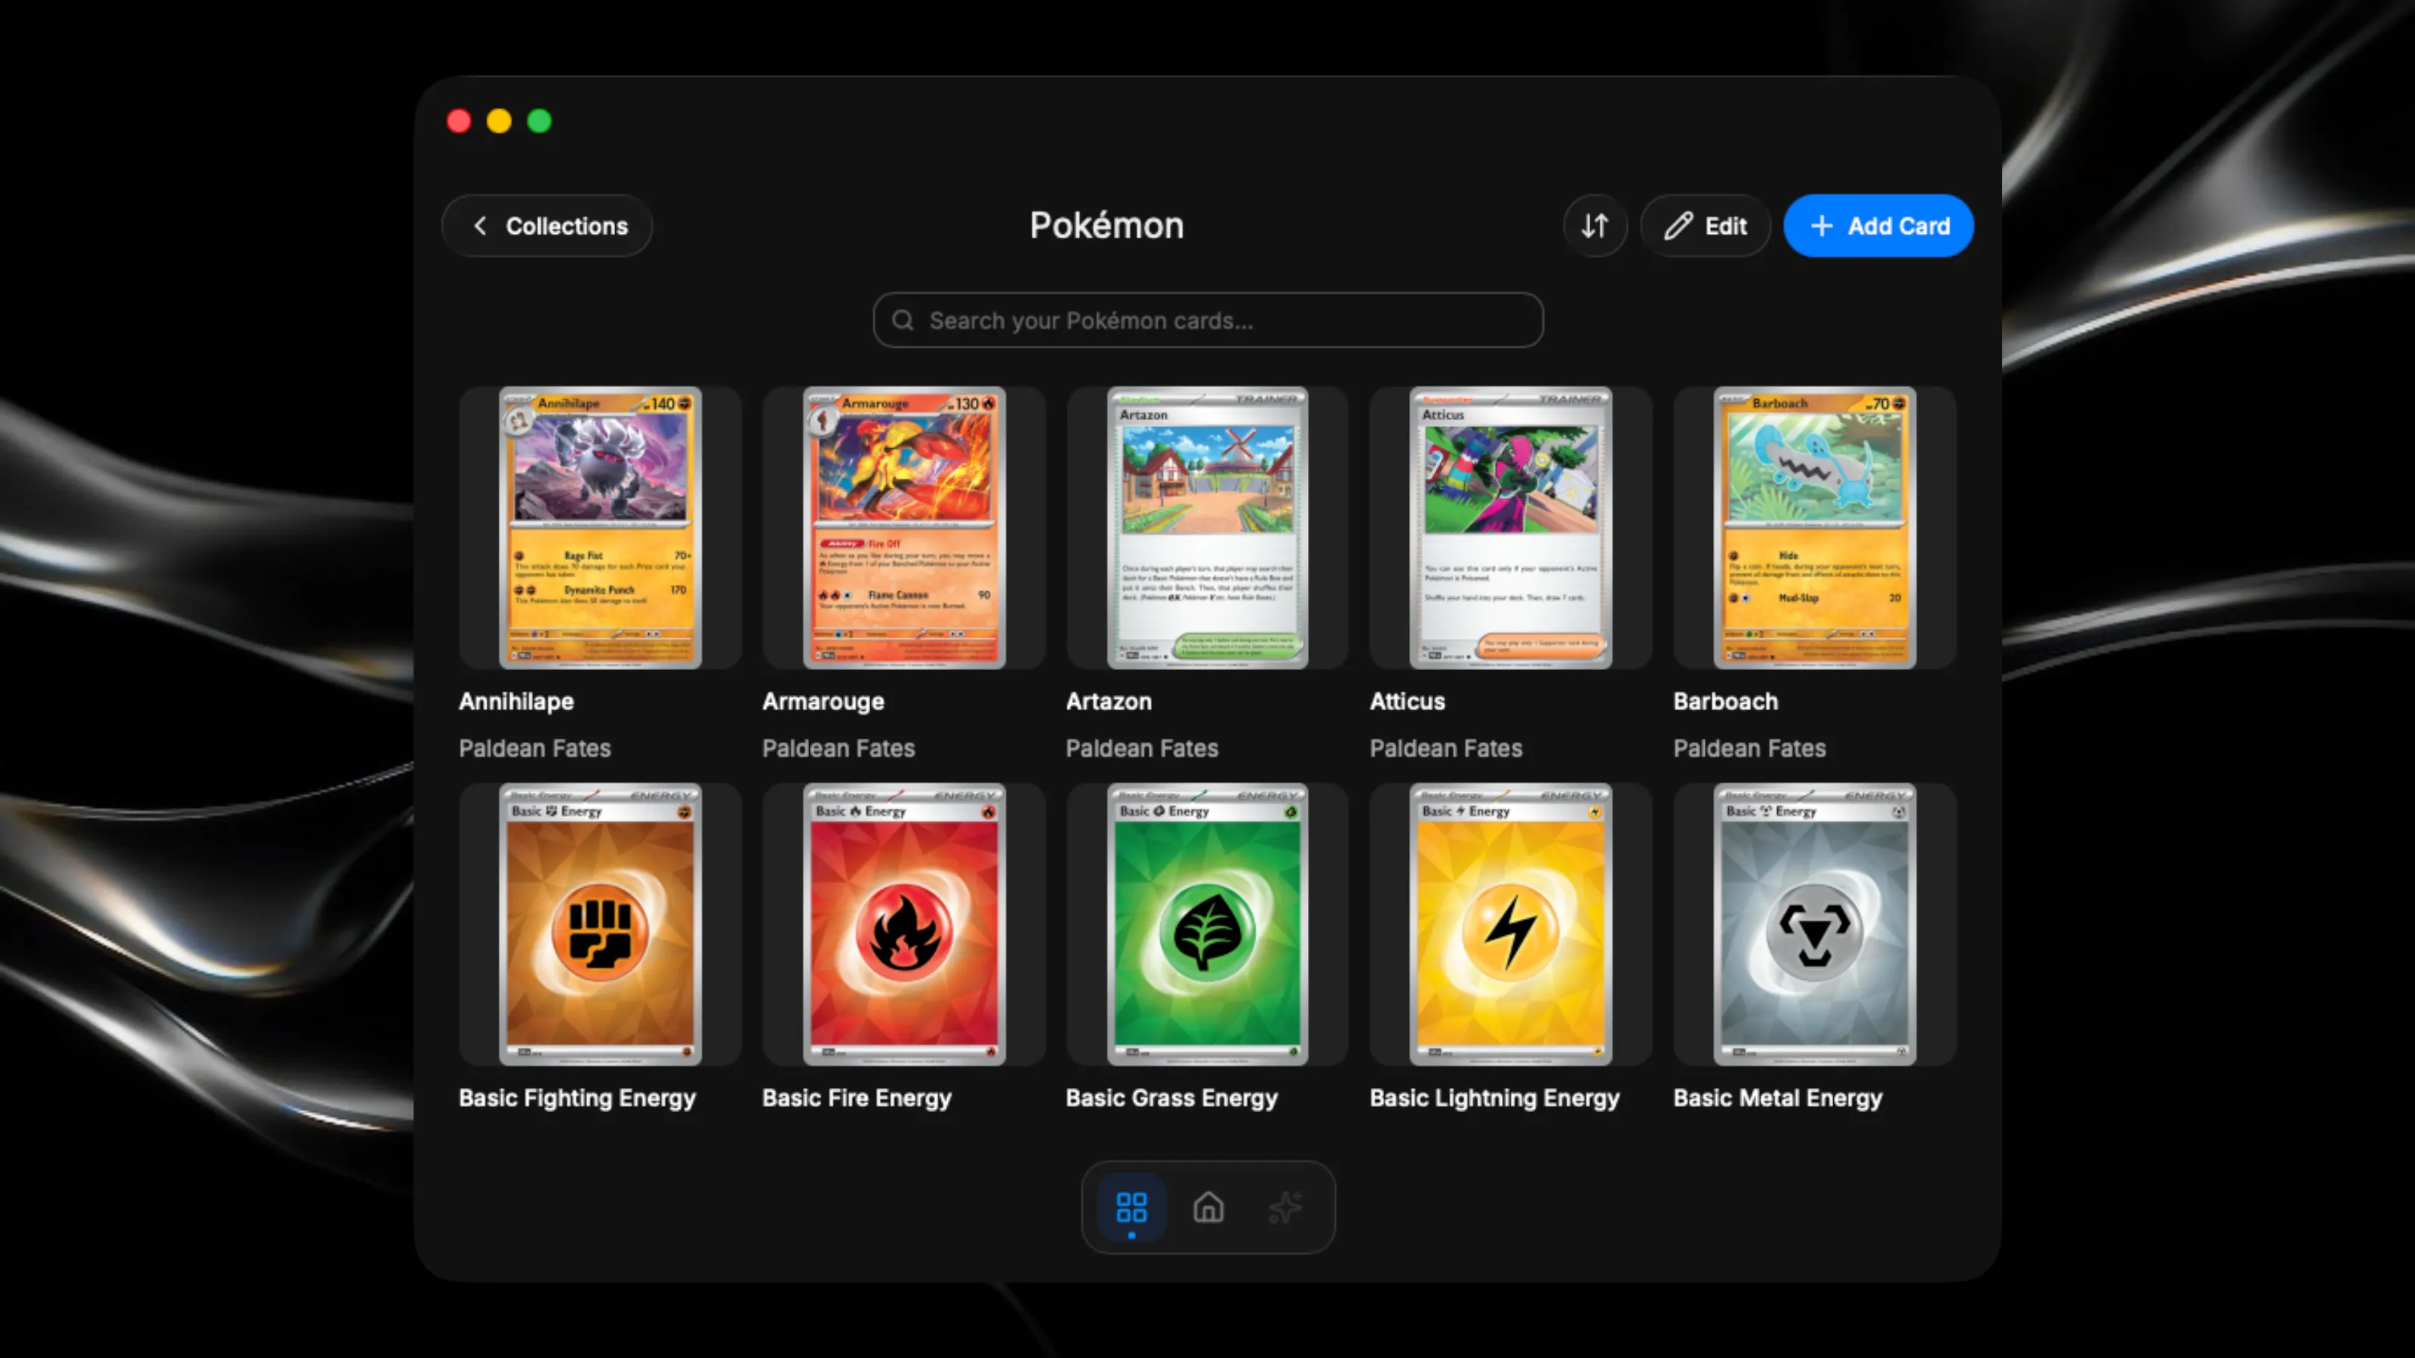Click the Edit button
Viewport: 2415px width, 1358px height.
[1706, 226]
